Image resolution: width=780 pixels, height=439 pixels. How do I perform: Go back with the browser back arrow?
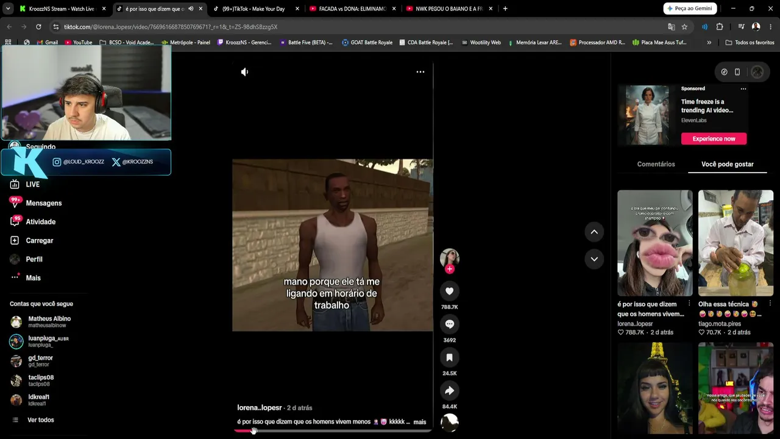pyautogui.click(x=9, y=27)
